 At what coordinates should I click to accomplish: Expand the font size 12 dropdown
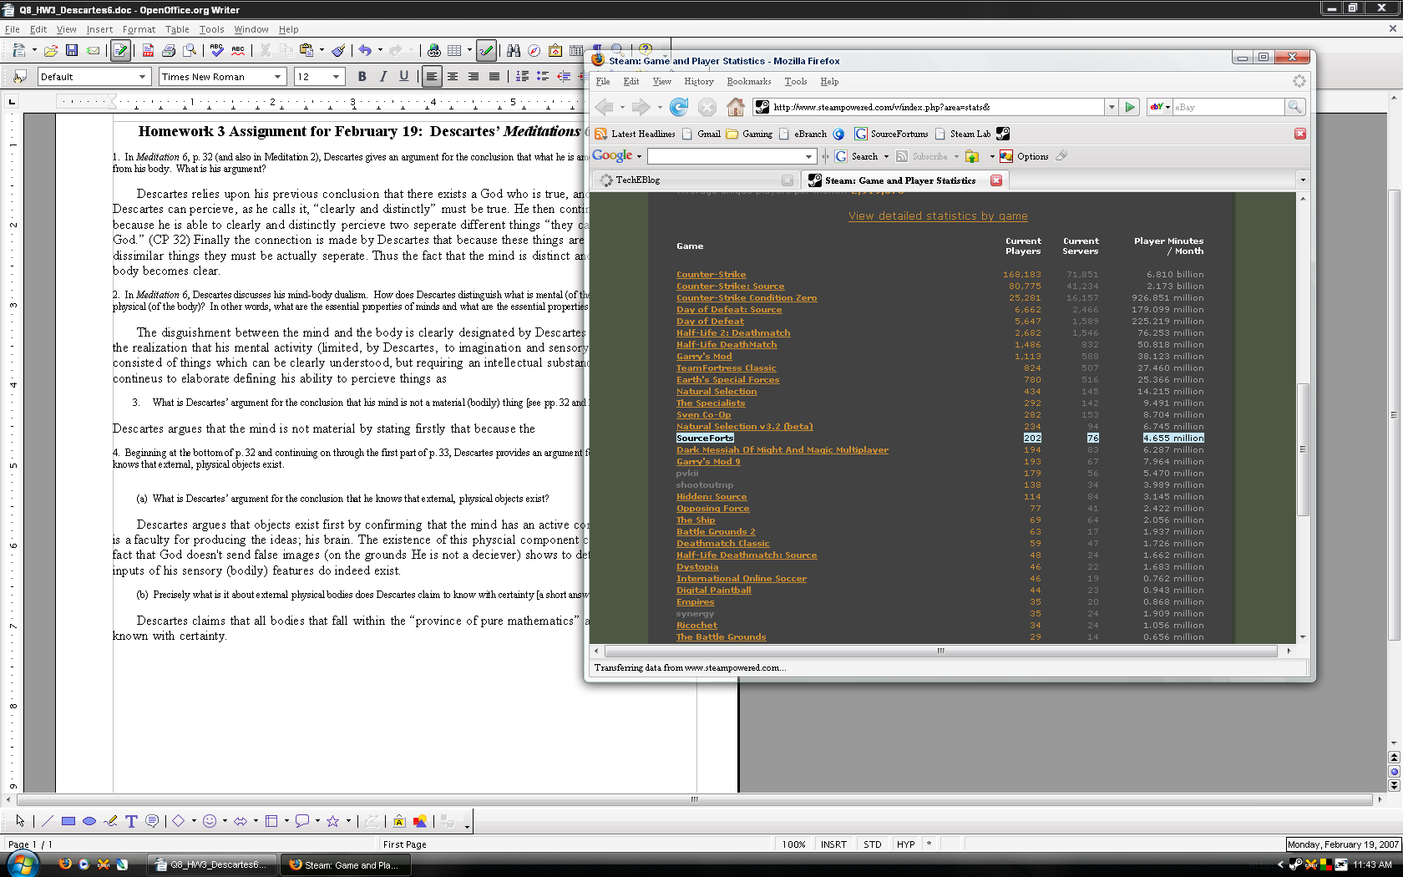337,77
